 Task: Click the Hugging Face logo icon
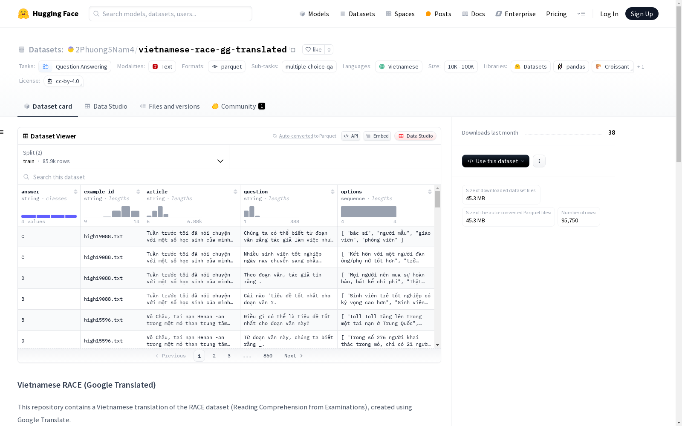pos(23,14)
